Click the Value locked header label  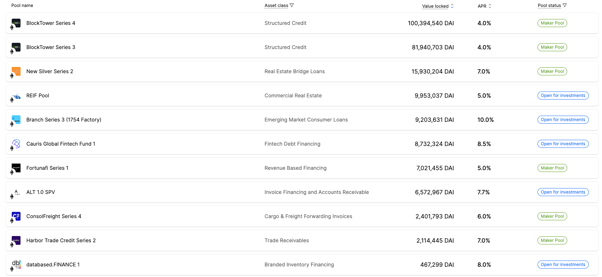(435, 6)
